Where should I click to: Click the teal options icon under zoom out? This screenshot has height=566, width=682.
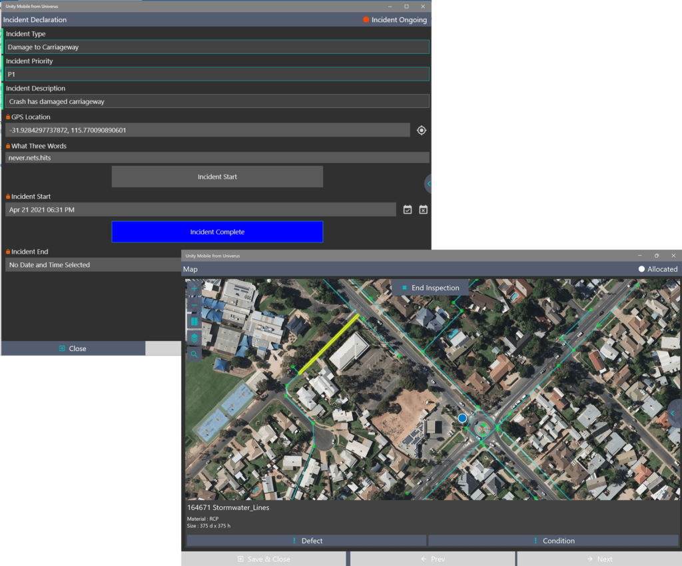tap(194, 322)
